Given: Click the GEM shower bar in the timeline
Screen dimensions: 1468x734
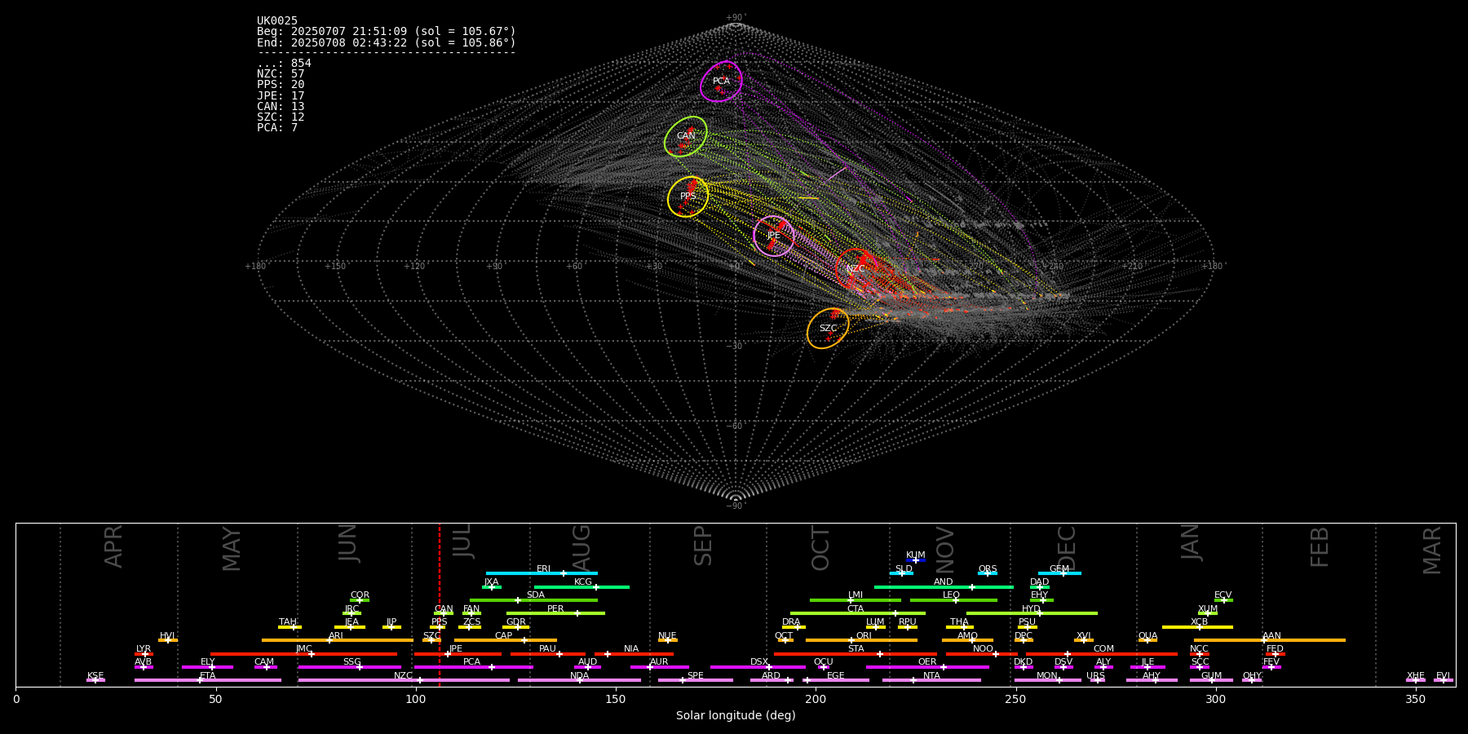Looking at the screenshot, I should (1059, 573).
